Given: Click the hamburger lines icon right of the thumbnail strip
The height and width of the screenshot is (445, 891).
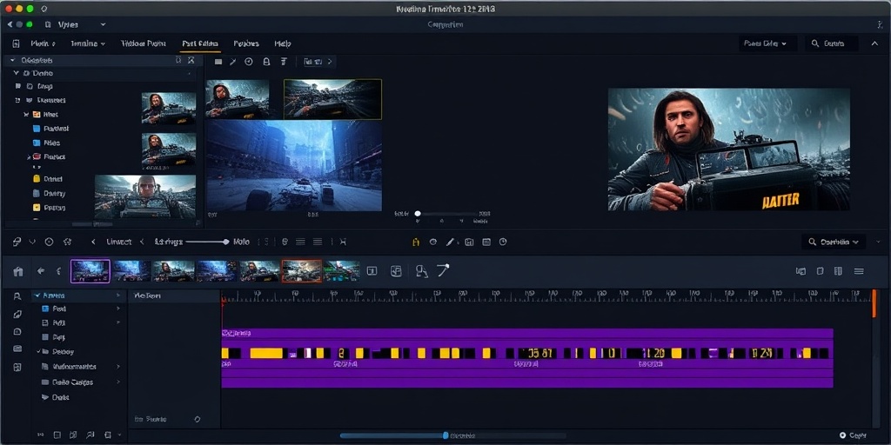Looking at the screenshot, I should click(x=859, y=271).
